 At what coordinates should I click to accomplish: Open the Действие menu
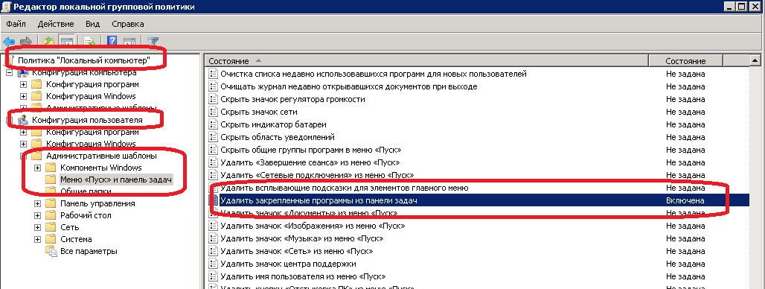pyautogui.click(x=56, y=24)
